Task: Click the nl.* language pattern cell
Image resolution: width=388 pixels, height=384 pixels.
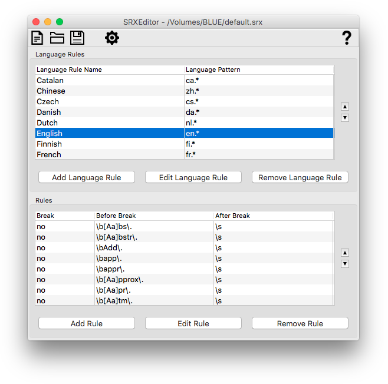Action: 259,123
